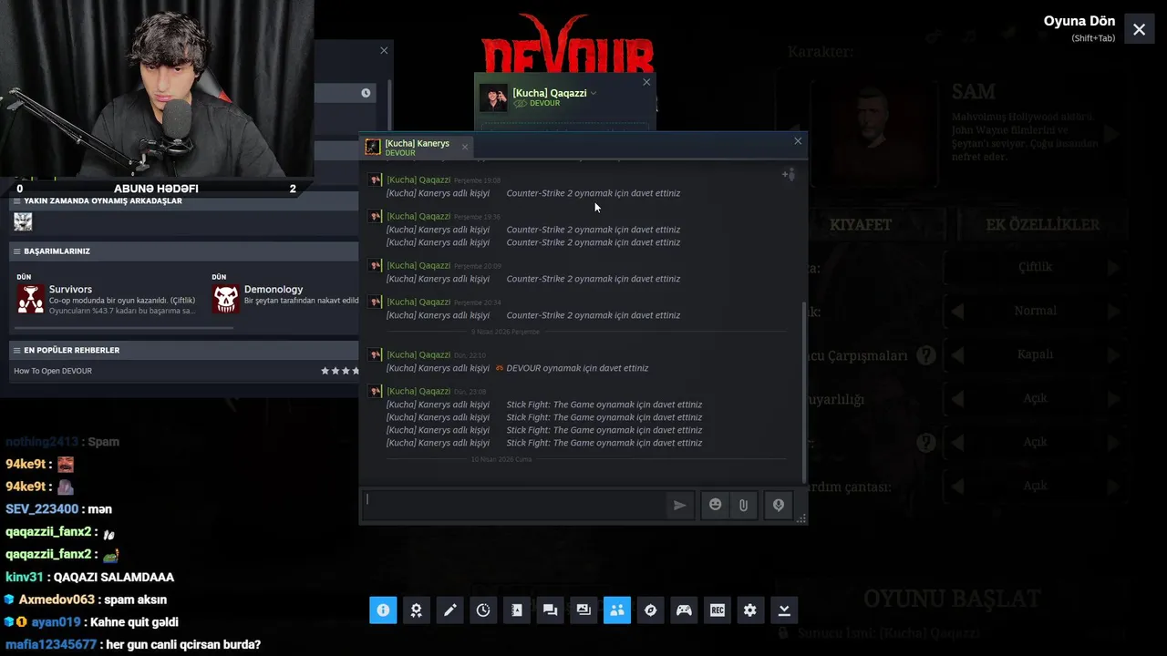Click the right arrow next to Çiftlik
Screen dimensions: 1167x656
coord(1112,267)
